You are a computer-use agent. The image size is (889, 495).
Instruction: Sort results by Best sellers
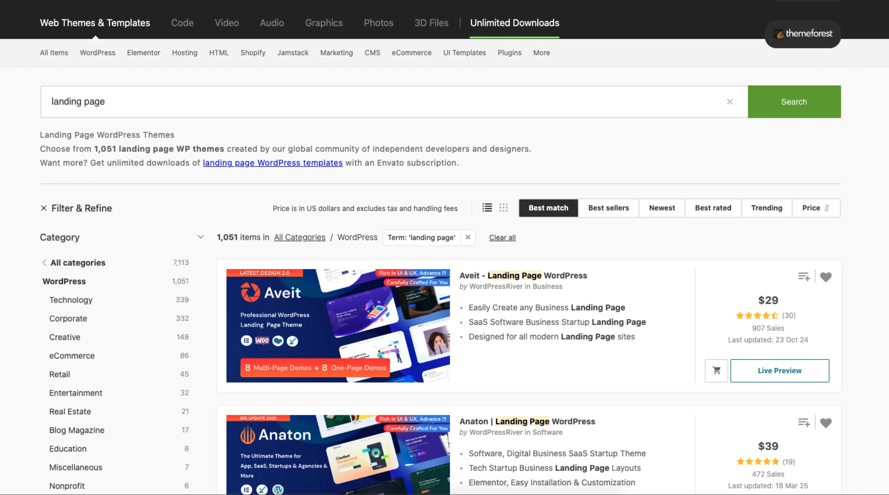[x=608, y=208]
